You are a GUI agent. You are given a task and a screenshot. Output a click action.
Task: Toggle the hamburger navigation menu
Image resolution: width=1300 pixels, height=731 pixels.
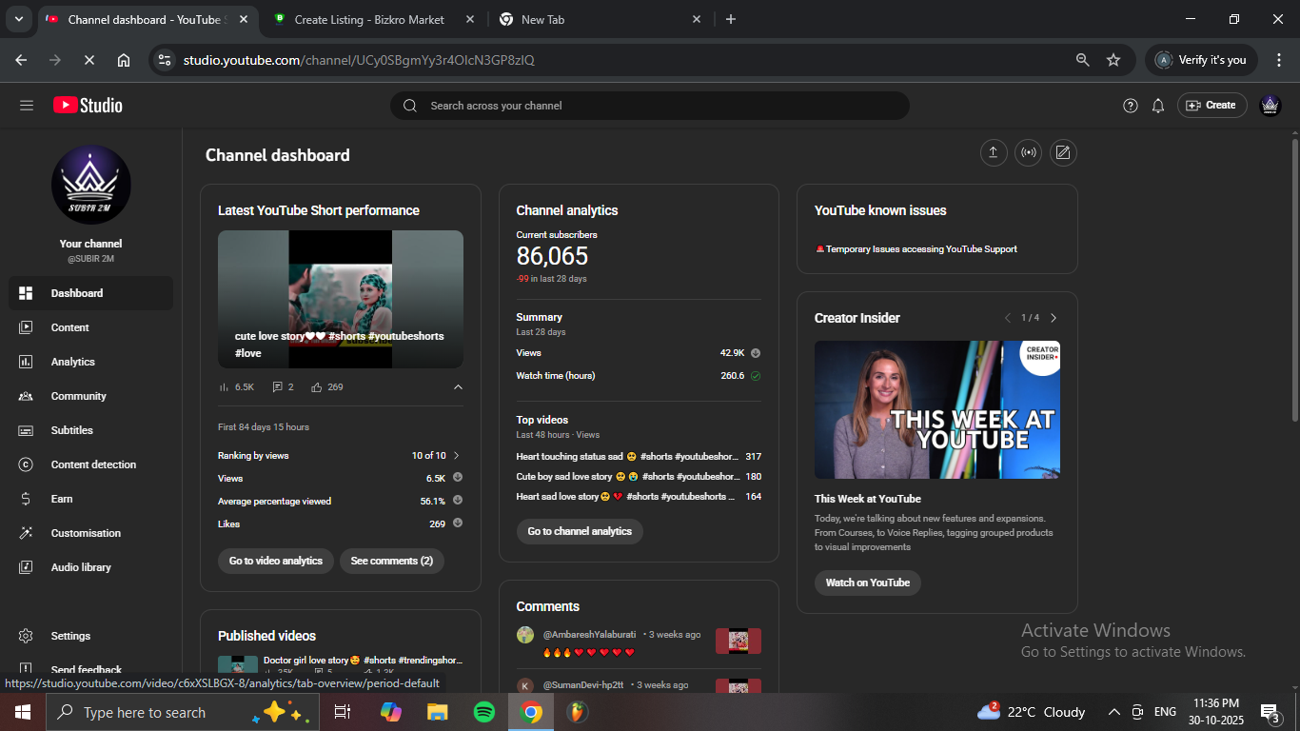pyautogui.click(x=27, y=106)
